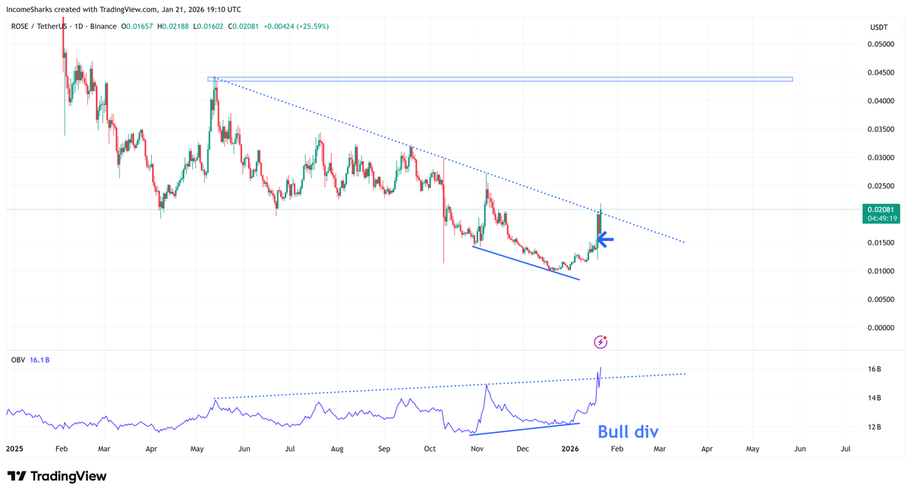Viewport: 911px width, 495px height.
Task: Click the blue arrow annotation near the breakout candle
Action: (x=605, y=239)
